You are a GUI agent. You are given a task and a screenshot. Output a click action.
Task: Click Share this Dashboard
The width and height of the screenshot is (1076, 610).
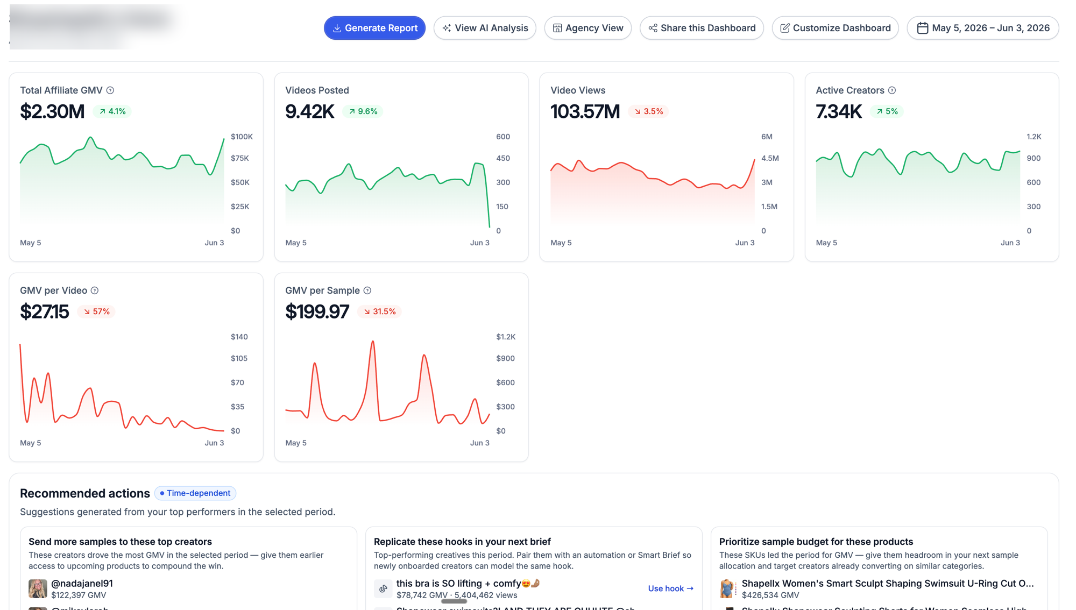(x=702, y=28)
